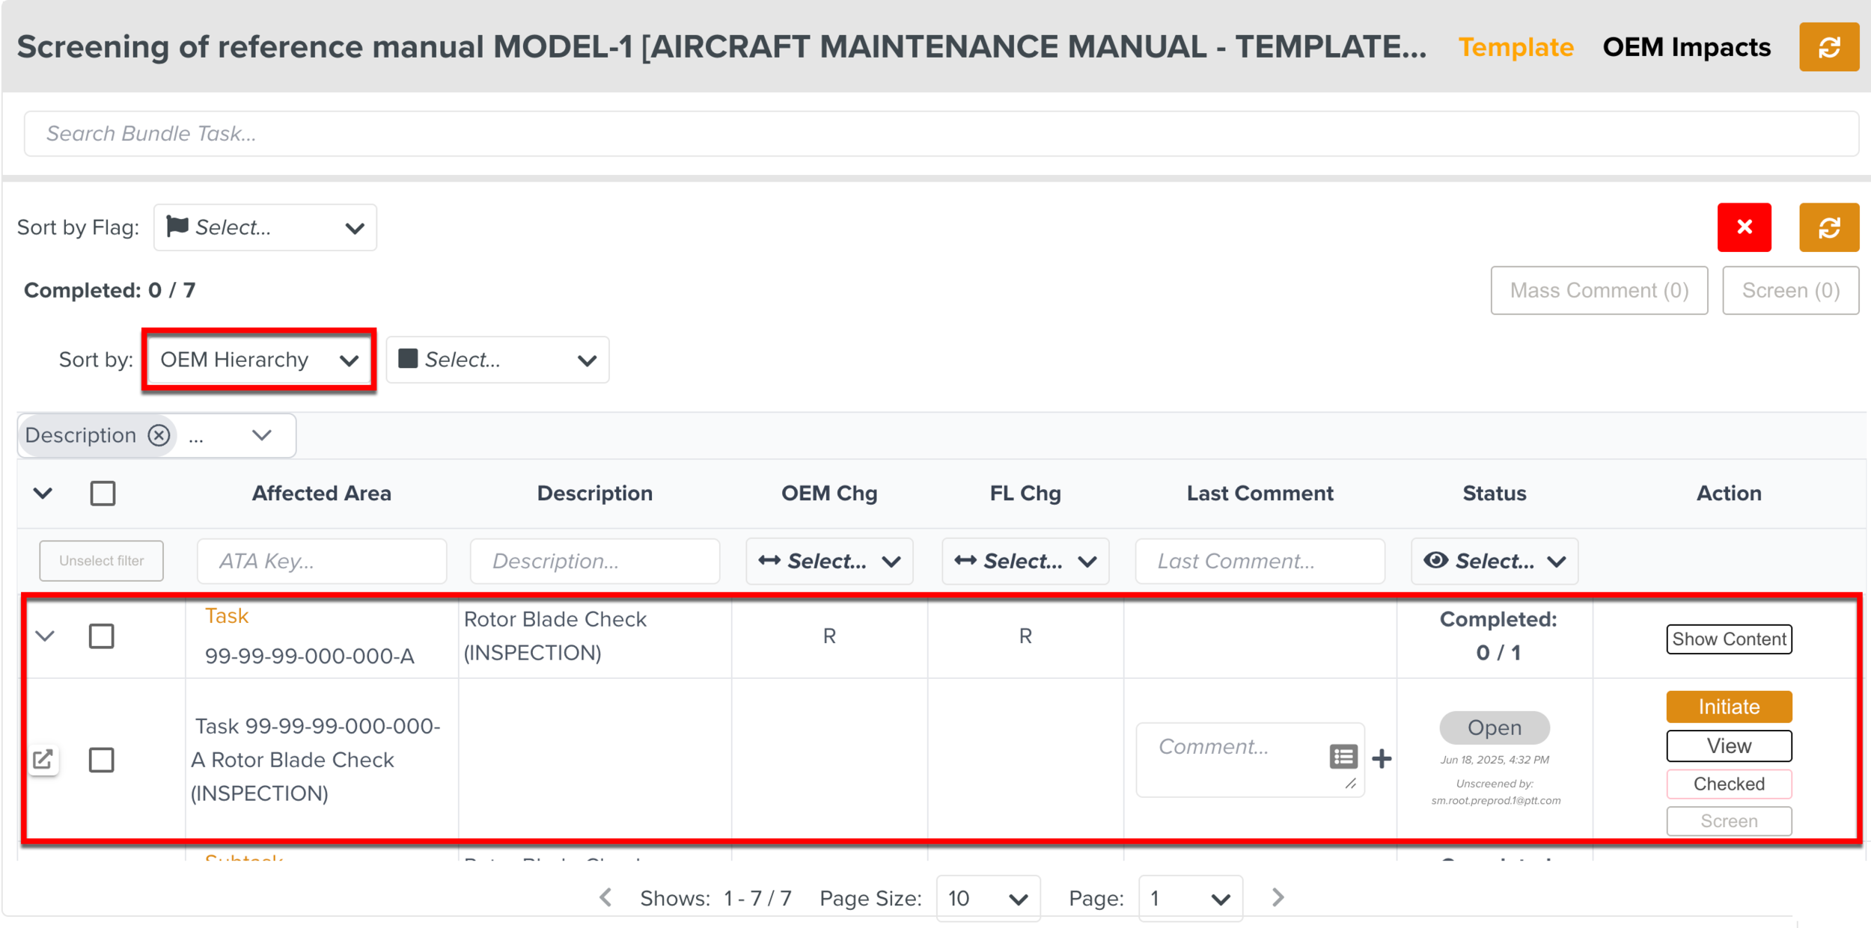Viewport: 1871px width, 928px height.
Task: Click the Show Content button
Action: pos(1728,639)
